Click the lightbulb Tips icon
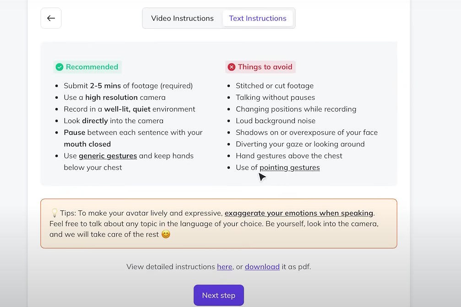 click(54, 213)
